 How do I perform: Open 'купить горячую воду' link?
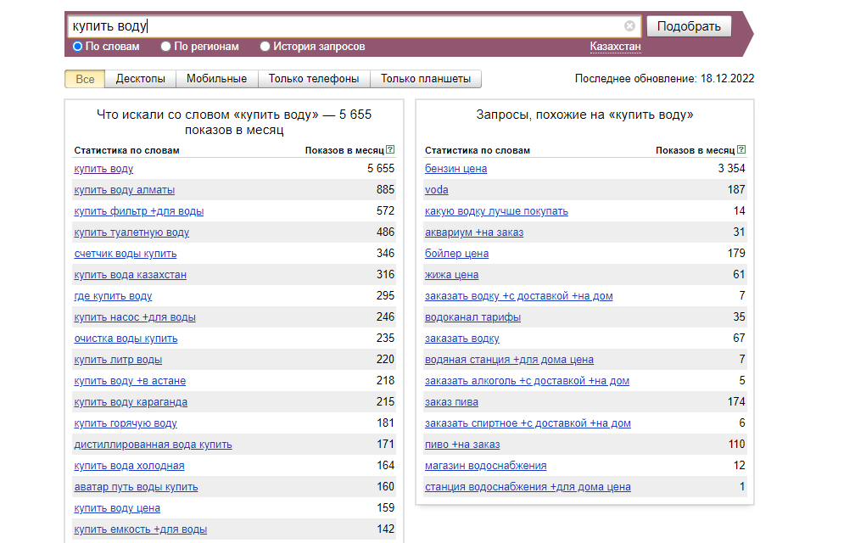[x=126, y=424]
